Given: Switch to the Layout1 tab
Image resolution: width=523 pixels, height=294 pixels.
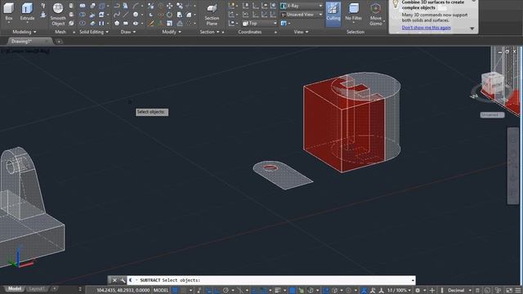Looking at the screenshot, I should [36, 288].
